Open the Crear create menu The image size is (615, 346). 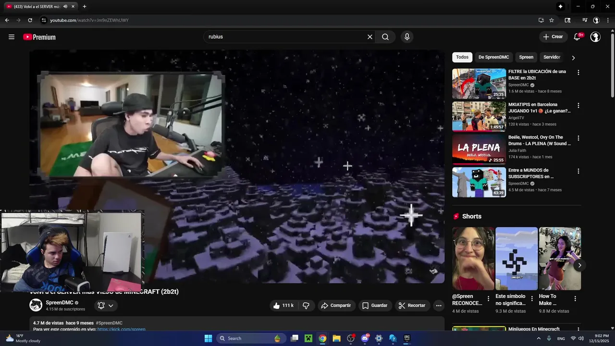[x=553, y=37]
